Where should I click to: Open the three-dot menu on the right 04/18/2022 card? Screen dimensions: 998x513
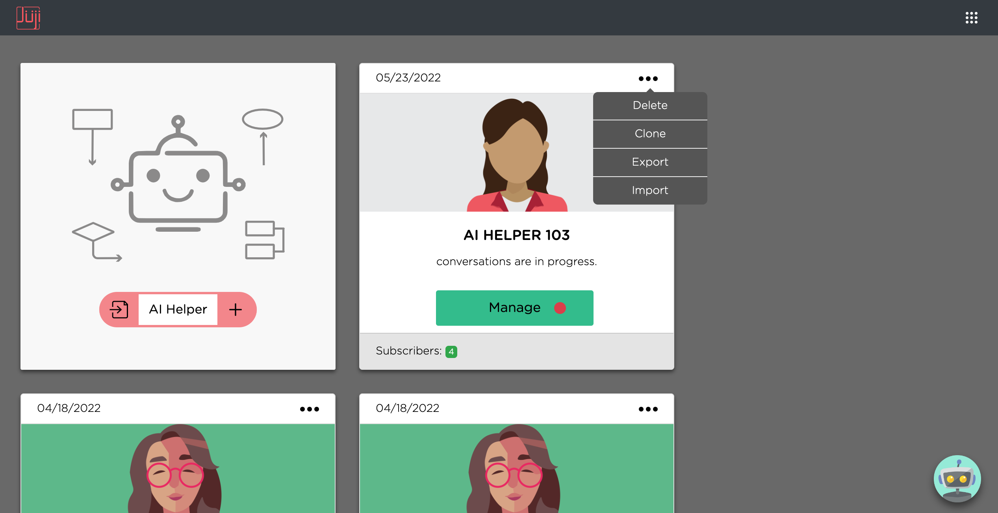pos(648,409)
